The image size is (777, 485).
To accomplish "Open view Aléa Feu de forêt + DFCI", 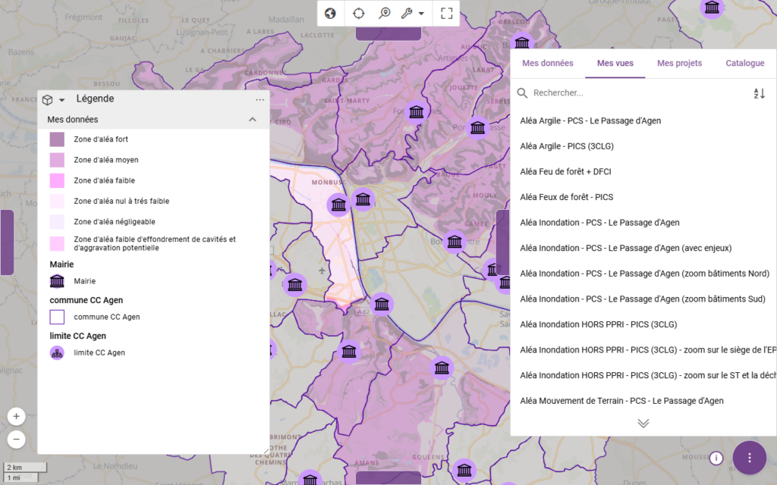I will click(565, 172).
